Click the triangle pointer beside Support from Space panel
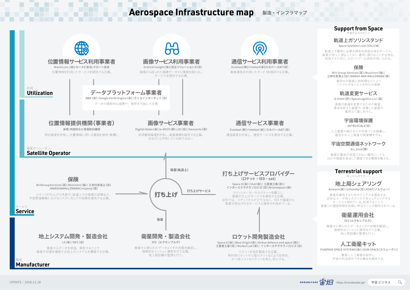The image size is (410, 290). pos(314,77)
